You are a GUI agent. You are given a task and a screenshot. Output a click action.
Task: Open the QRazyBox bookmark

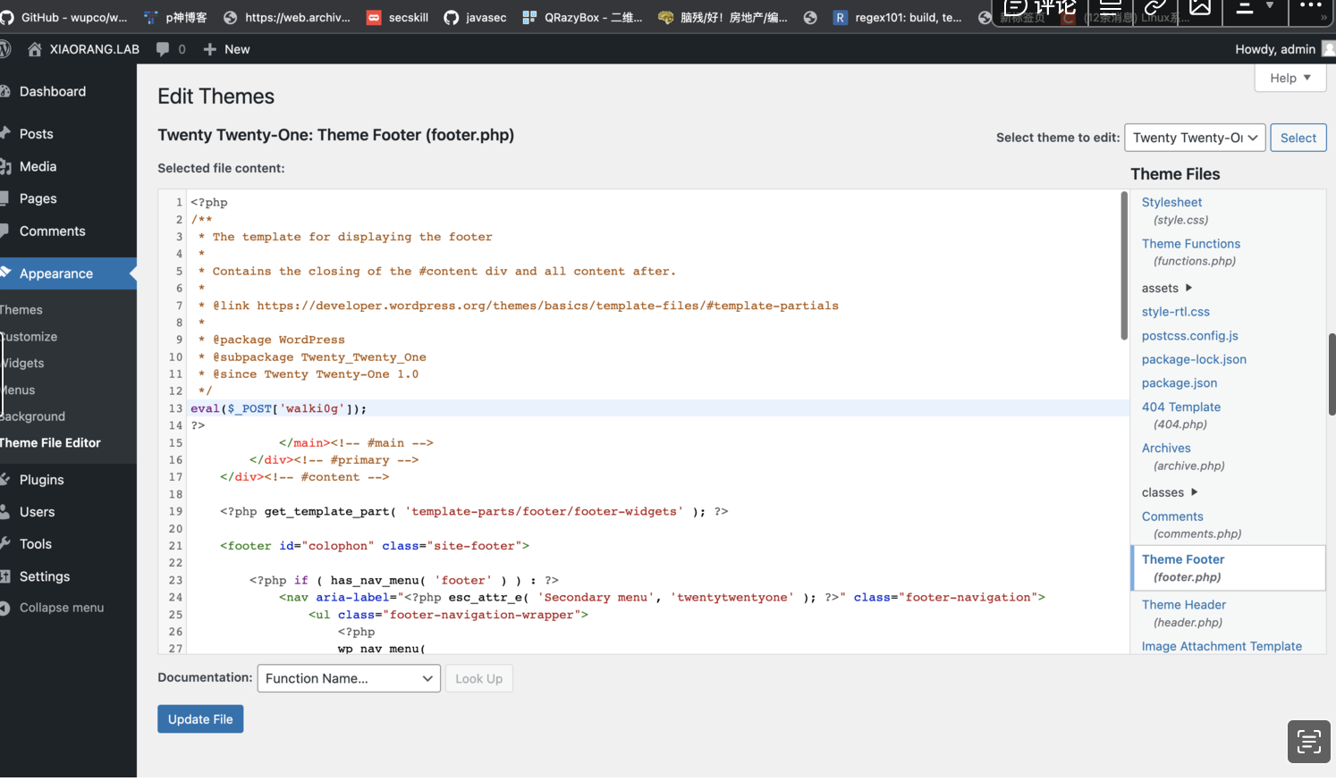click(582, 17)
